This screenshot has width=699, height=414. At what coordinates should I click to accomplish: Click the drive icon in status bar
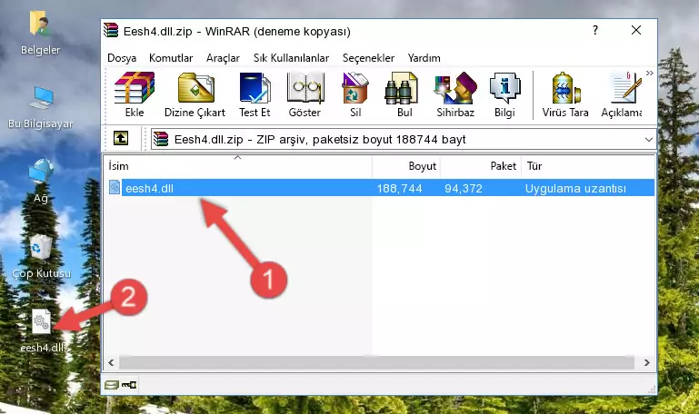[112, 385]
